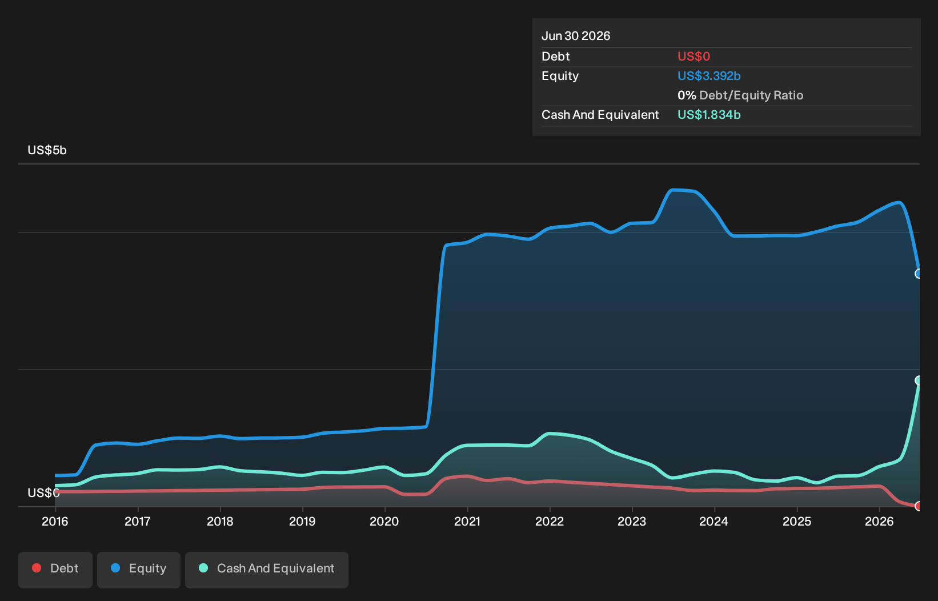Click the 2023 x-axis label

[632, 521]
